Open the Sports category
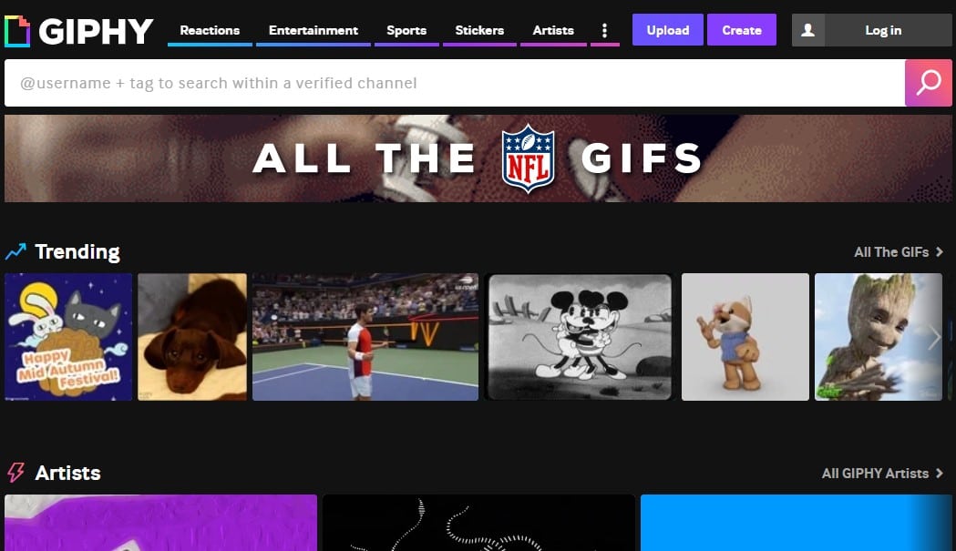Screen dimensions: 956x551 click(x=406, y=30)
